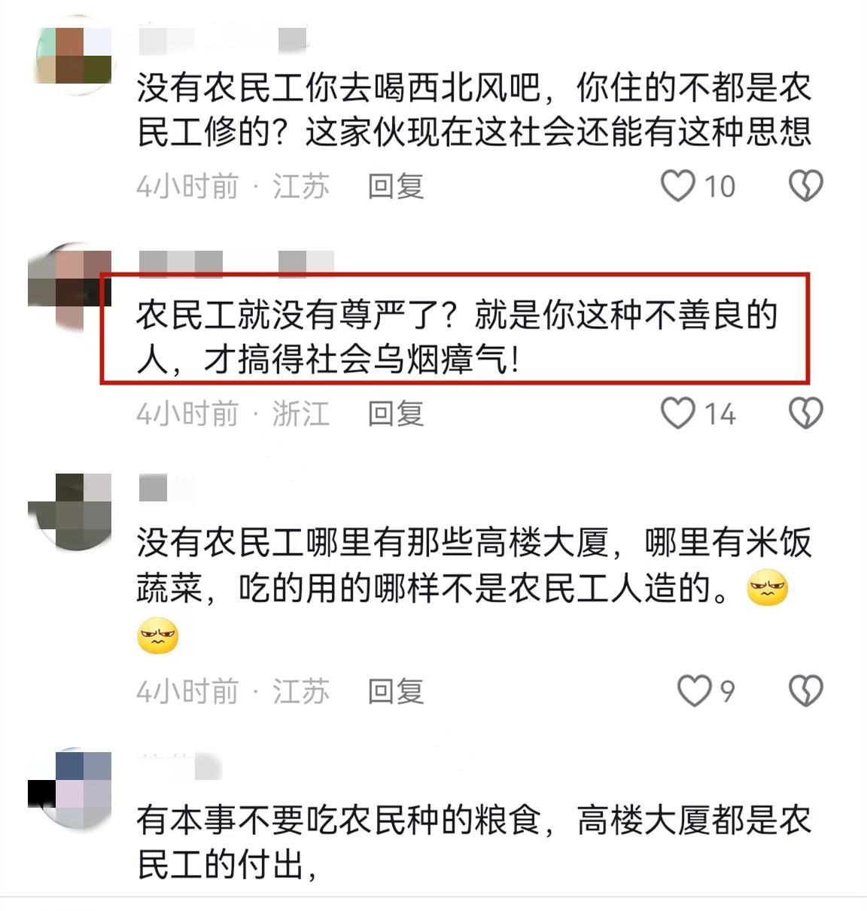Open third commenter's avatar

[x=69, y=512]
